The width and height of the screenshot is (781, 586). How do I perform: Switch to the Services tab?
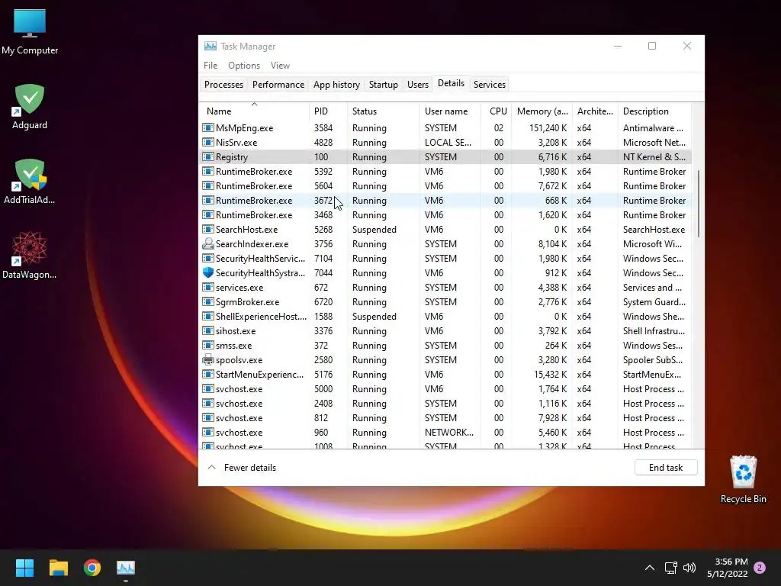point(489,84)
